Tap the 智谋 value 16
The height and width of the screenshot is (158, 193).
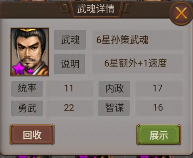pos(158,108)
